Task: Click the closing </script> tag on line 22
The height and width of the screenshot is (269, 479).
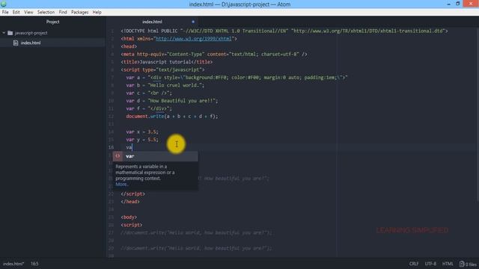Action: click(x=133, y=194)
